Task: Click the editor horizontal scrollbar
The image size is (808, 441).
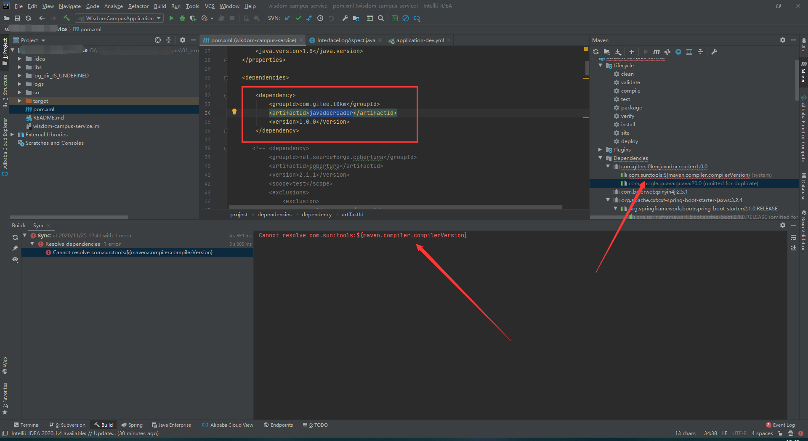Action: pos(395,207)
